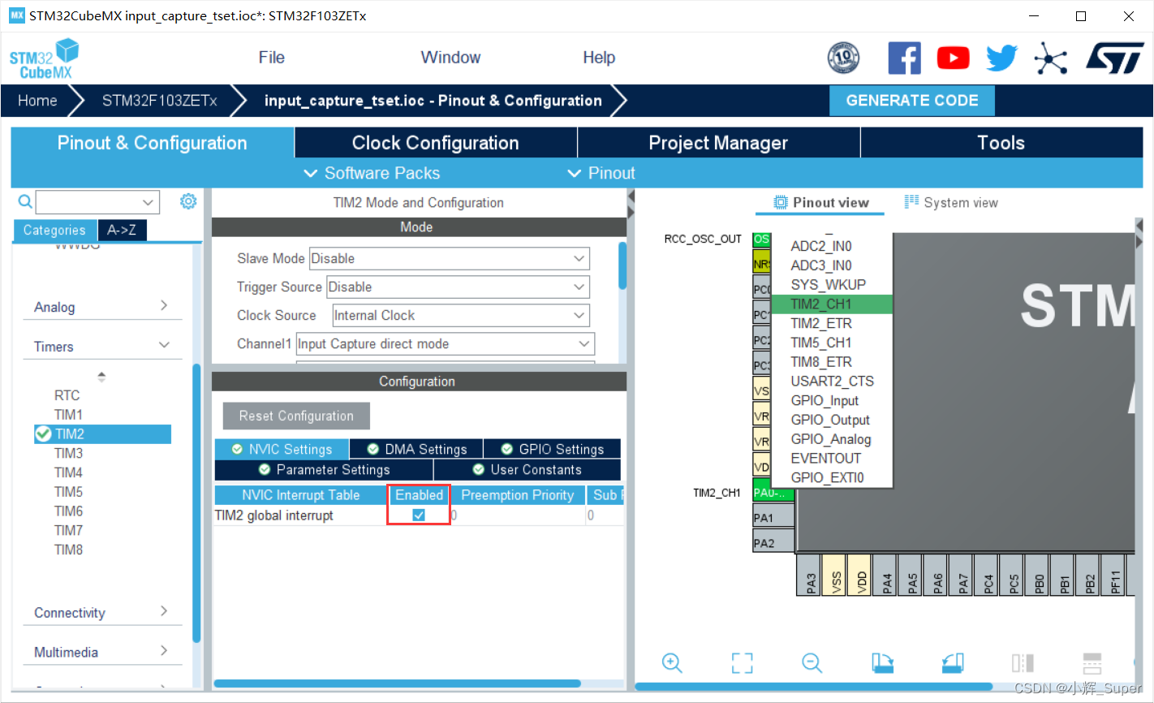Select the PA6 pin on the chip
Viewport: 1154px width, 703px height.
[935, 576]
